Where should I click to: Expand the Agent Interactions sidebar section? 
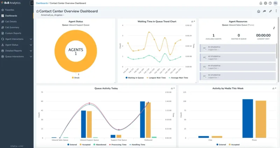pos(31,39)
